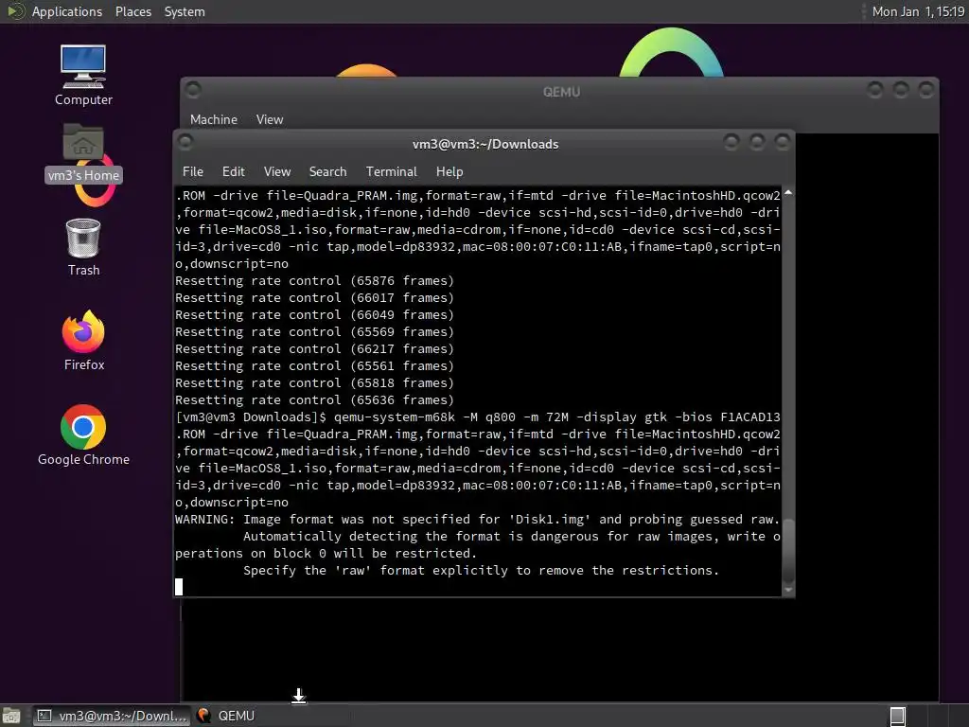
Task: Open the terminal Search menu
Action: [x=327, y=171]
